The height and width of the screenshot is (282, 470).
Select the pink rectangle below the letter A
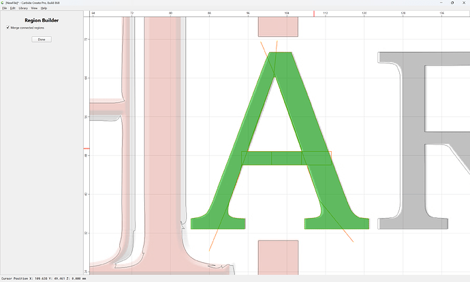[278, 257]
